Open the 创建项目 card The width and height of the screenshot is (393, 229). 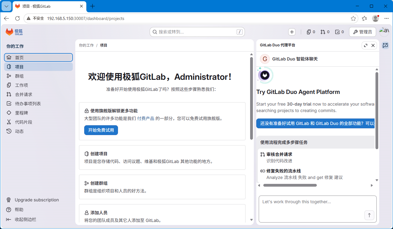pos(162,157)
